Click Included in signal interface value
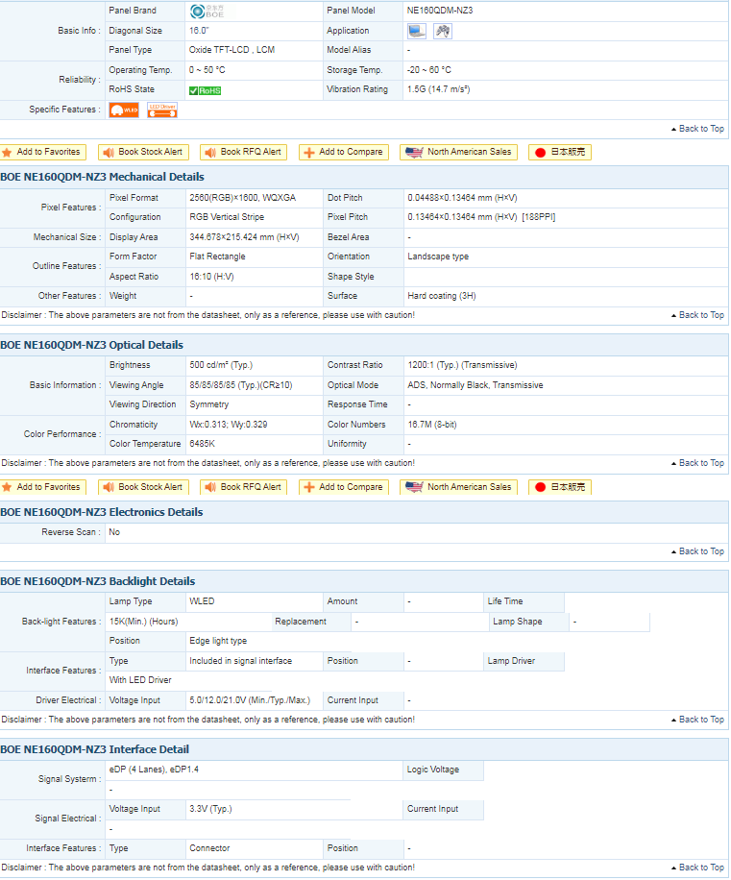This screenshot has height=880, width=731. coord(241,661)
